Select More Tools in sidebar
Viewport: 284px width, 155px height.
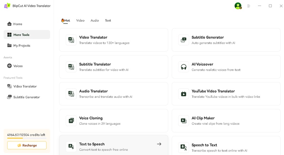27,34
